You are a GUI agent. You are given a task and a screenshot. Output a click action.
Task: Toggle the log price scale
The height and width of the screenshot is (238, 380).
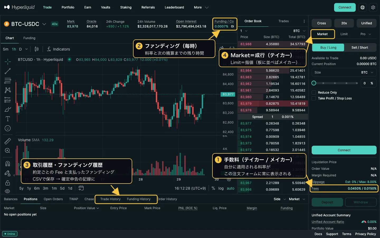(221, 188)
